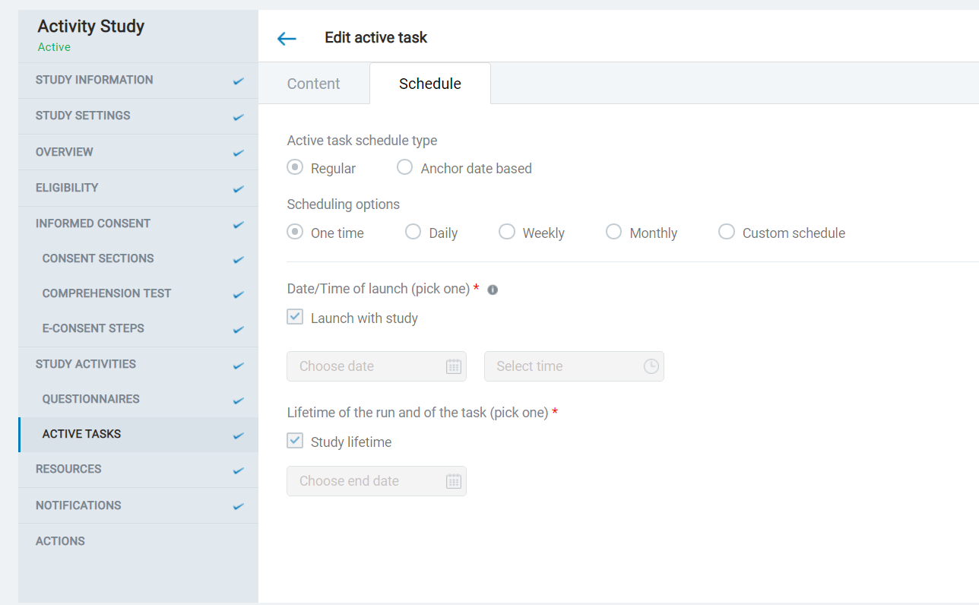Pick the Custom schedule option

[726, 231]
